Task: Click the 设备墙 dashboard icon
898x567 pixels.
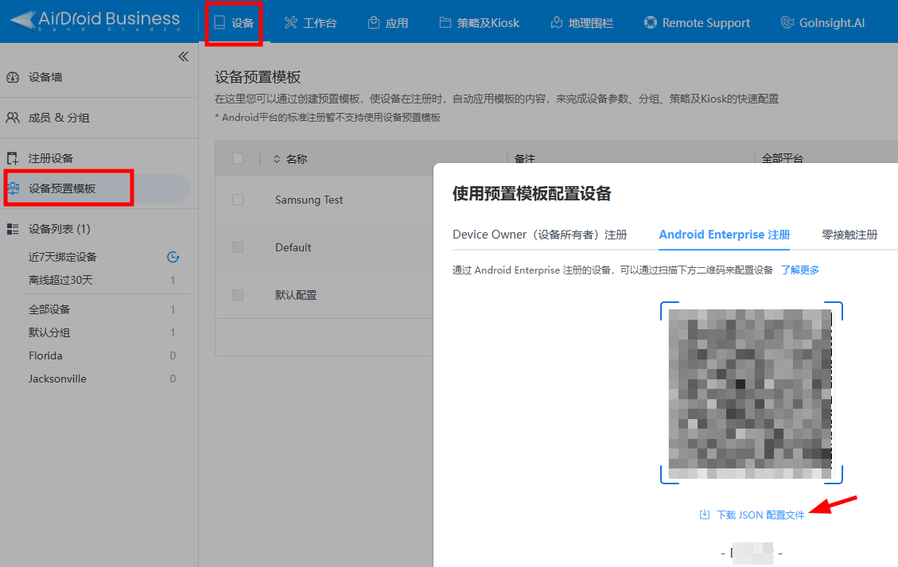Action: pyautogui.click(x=13, y=77)
